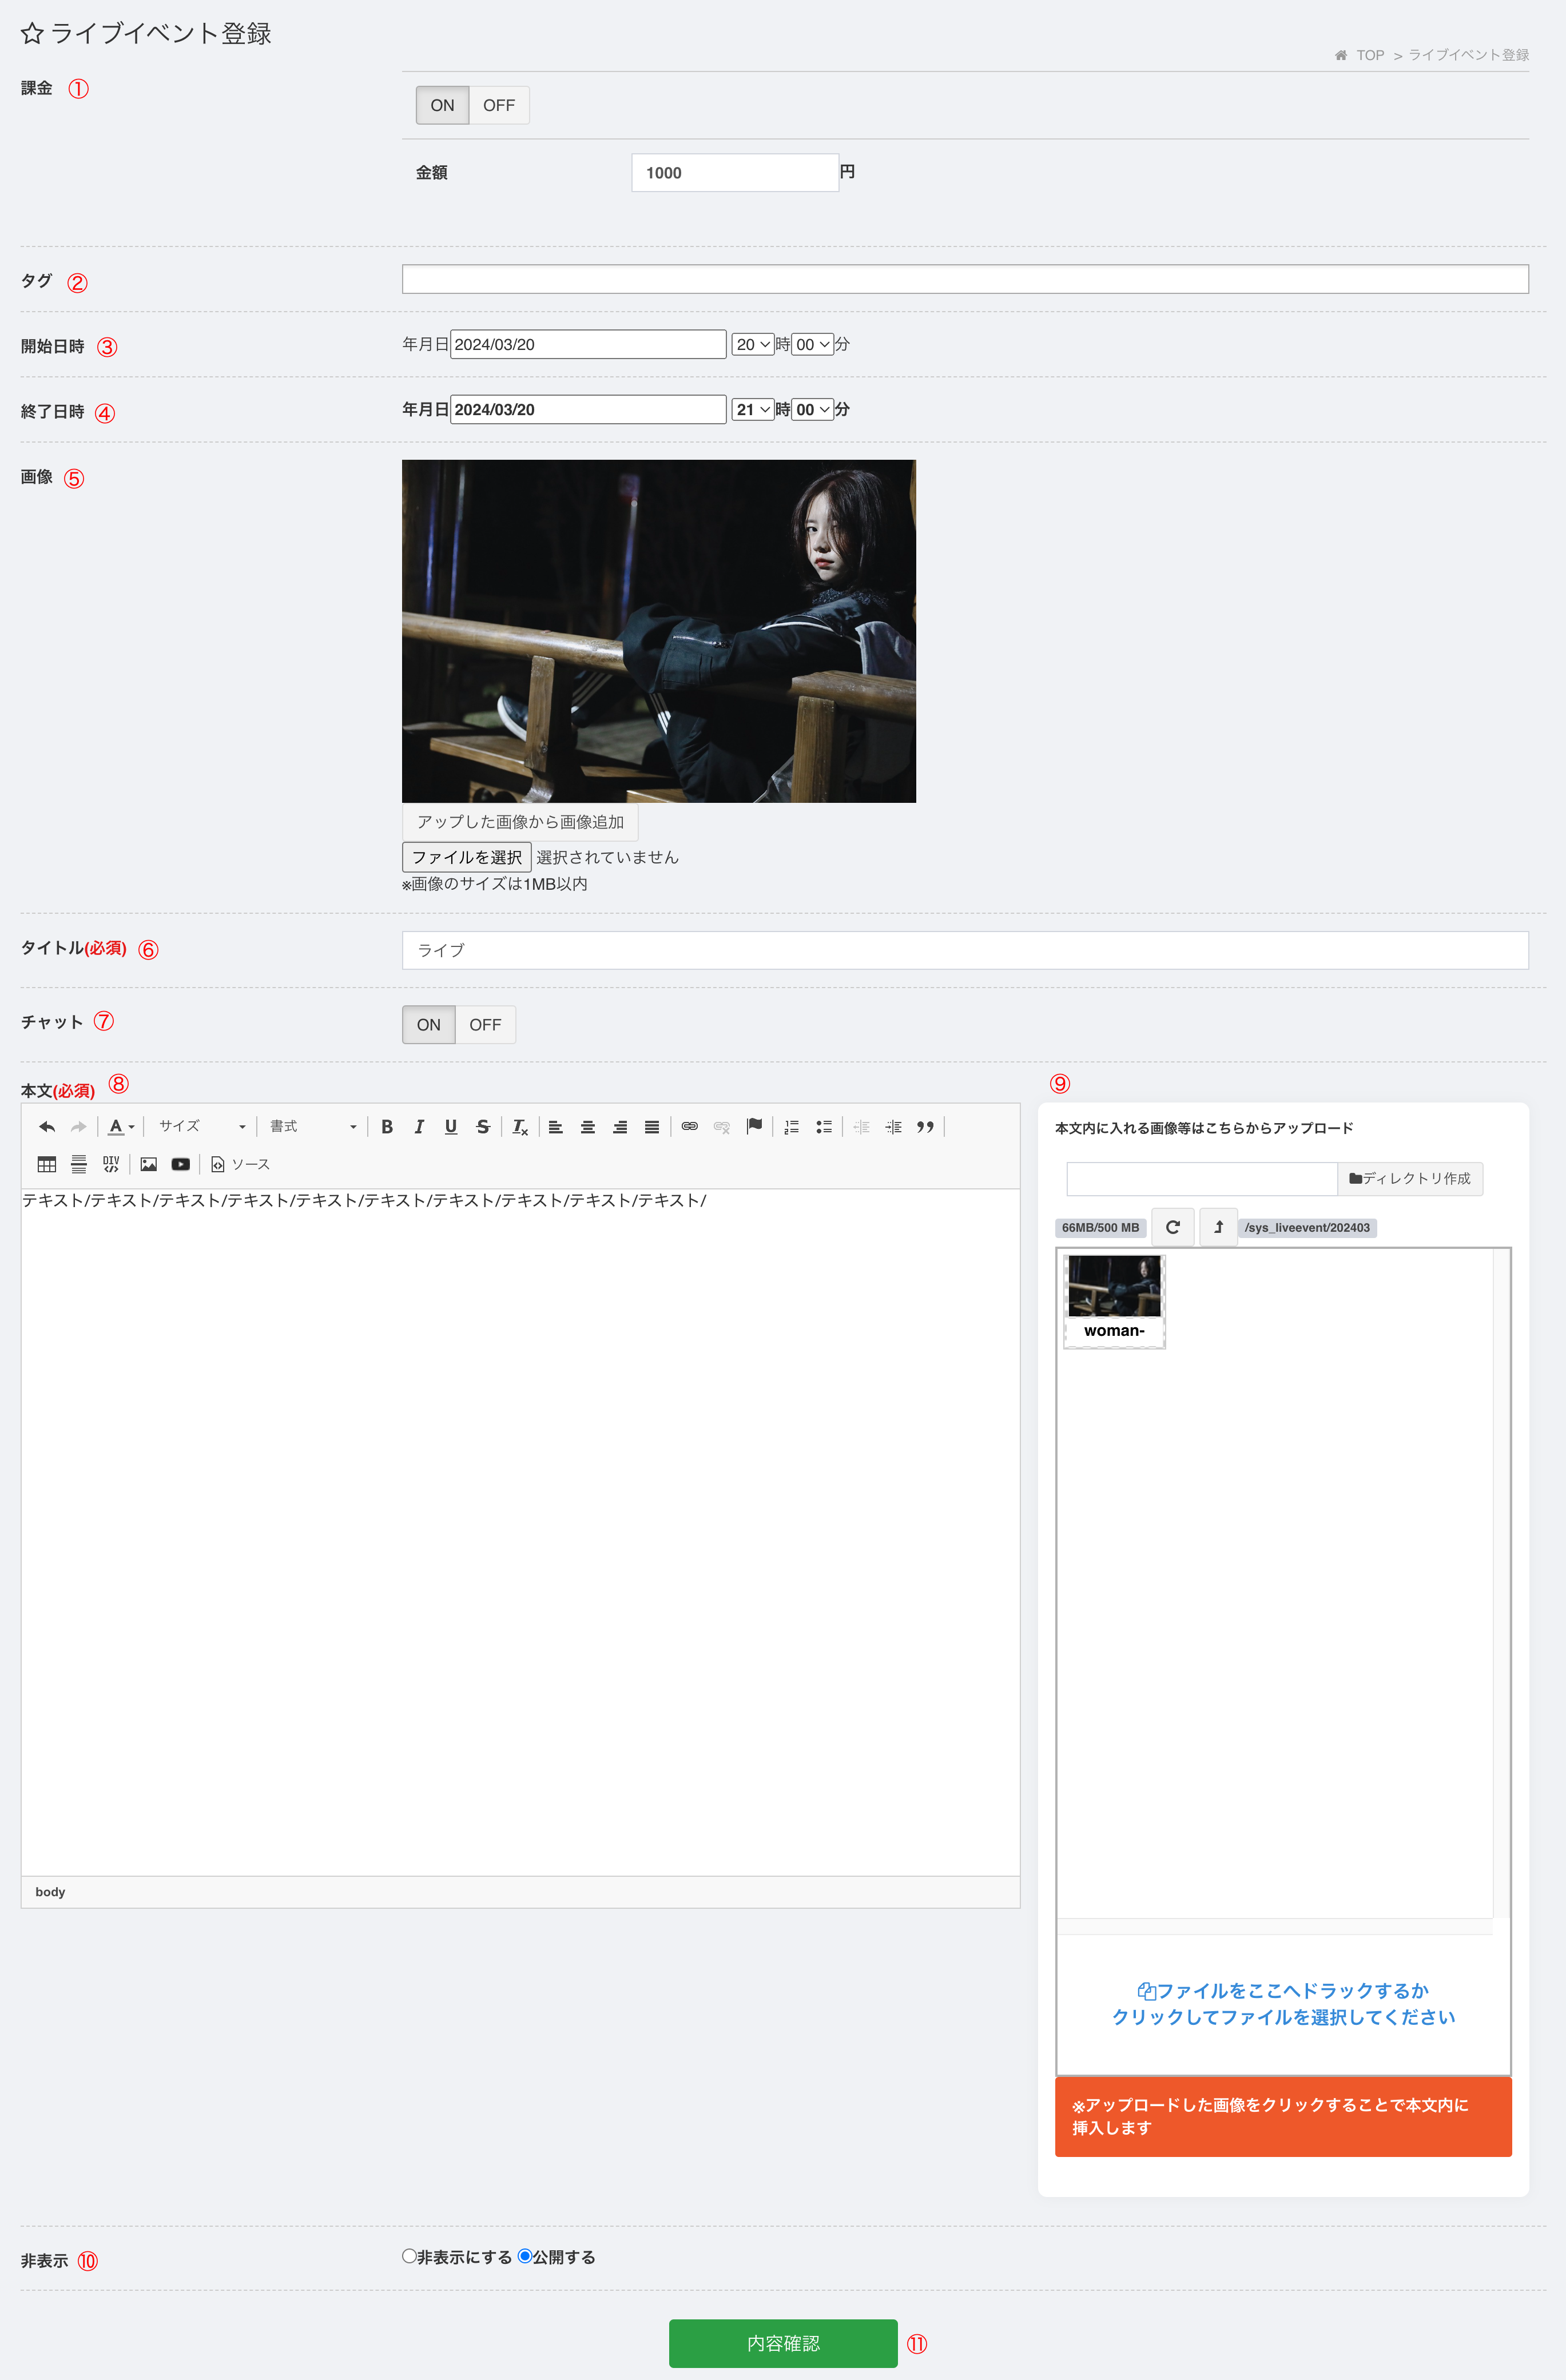Open the 書式 format dropdown
This screenshot has width=1566, height=2380.
pyautogui.click(x=313, y=1127)
